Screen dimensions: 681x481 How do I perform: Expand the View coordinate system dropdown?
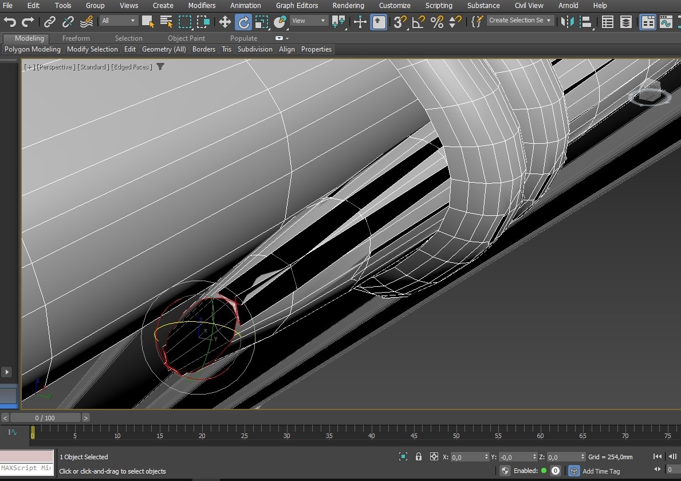(309, 21)
